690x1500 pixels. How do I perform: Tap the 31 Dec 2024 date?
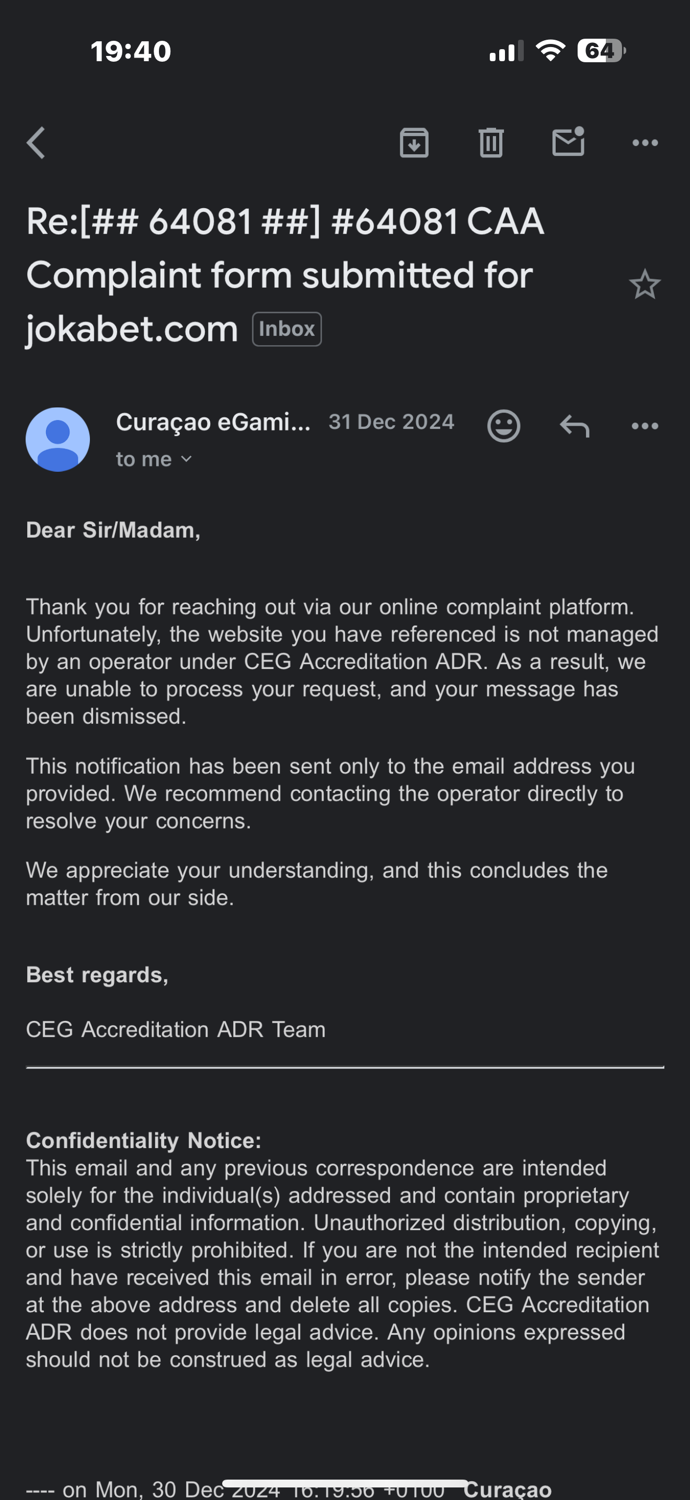391,422
